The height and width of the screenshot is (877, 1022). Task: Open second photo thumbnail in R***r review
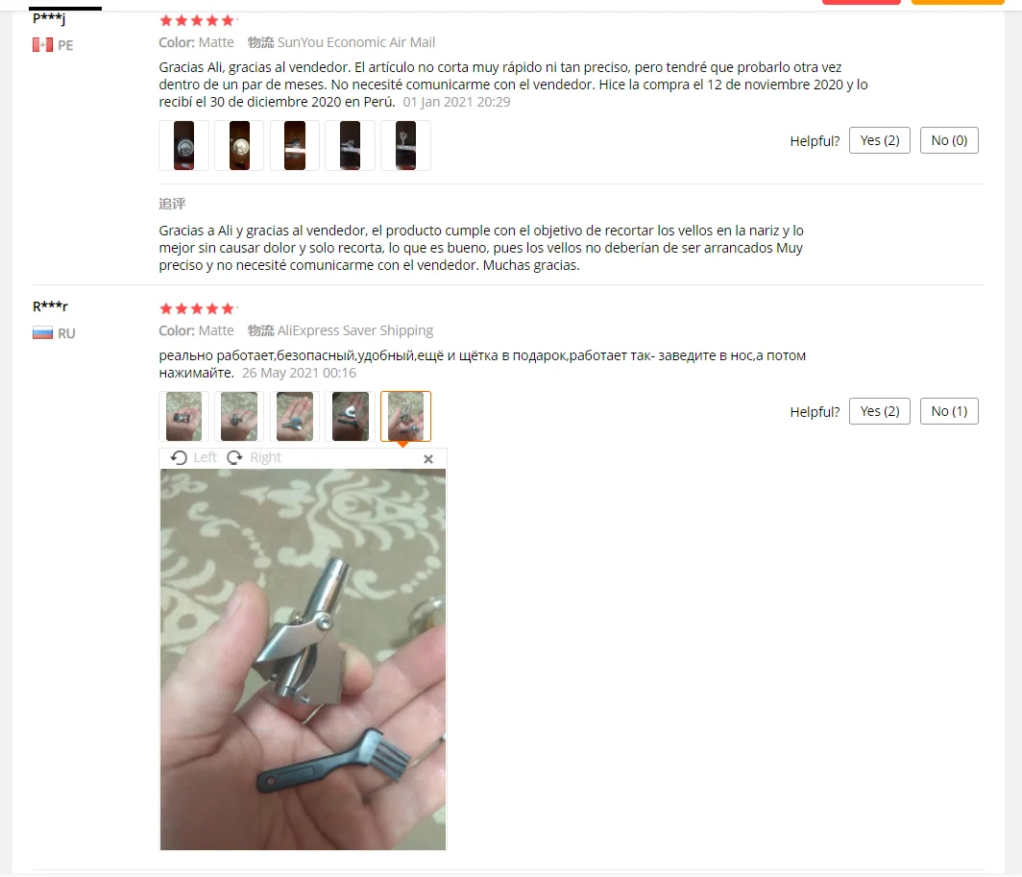pyautogui.click(x=239, y=416)
